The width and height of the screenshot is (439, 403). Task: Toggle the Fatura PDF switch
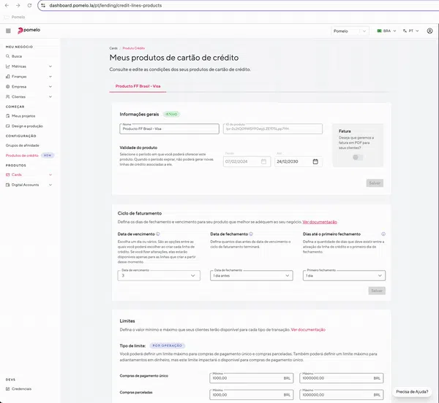[357, 157]
